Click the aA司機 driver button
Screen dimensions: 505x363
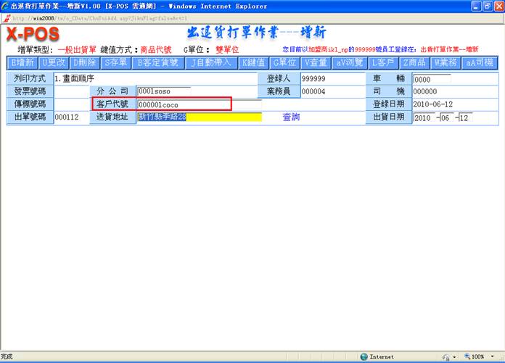(x=479, y=63)
